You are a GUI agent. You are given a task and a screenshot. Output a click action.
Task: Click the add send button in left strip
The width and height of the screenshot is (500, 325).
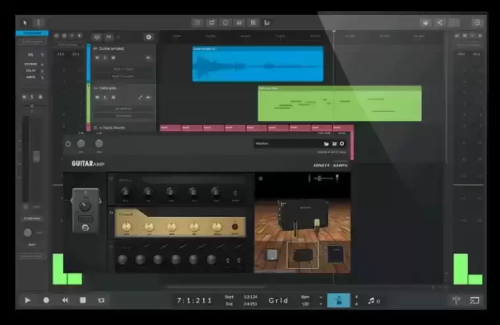pyautogui.click(x=32, y=219)
